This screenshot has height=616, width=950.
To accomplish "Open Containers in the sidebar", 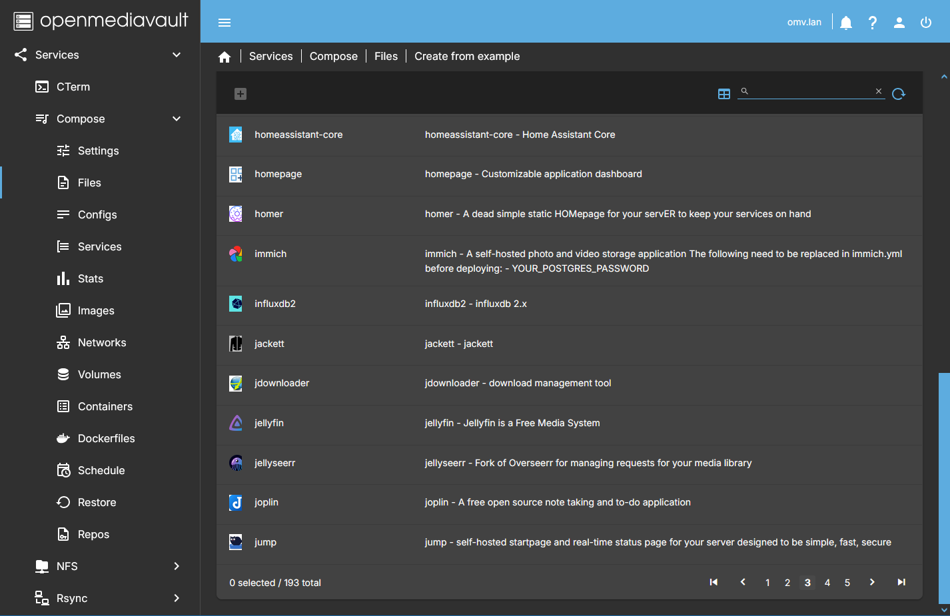I will tap(105, 406).
